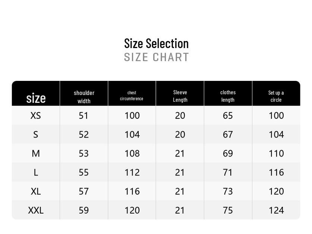Select the L size row label

36,173
